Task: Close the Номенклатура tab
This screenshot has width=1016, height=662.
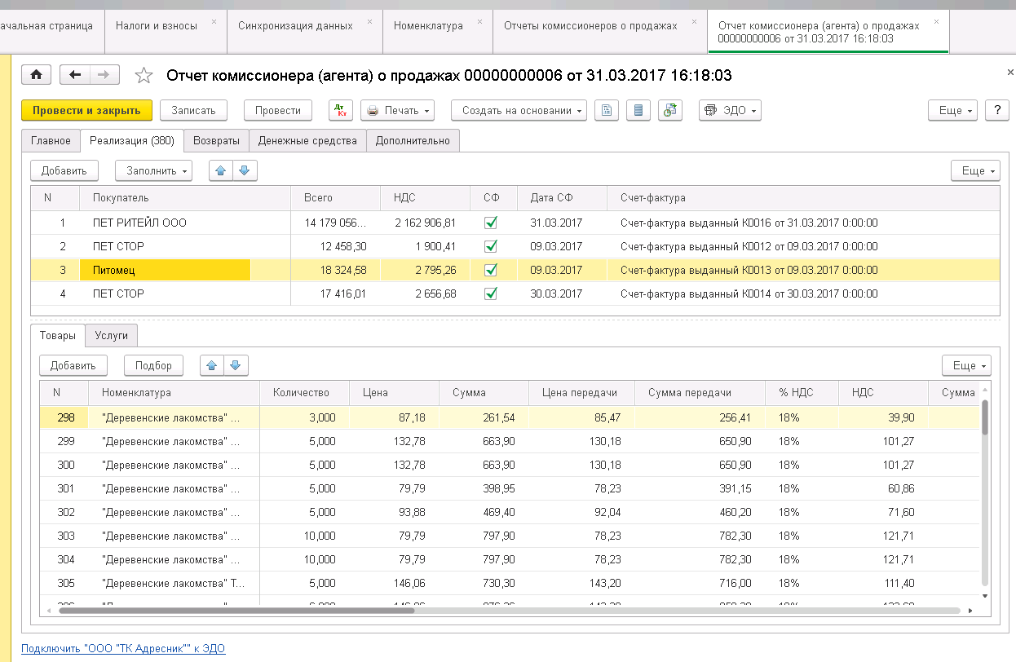Action: tap(478, 21)
